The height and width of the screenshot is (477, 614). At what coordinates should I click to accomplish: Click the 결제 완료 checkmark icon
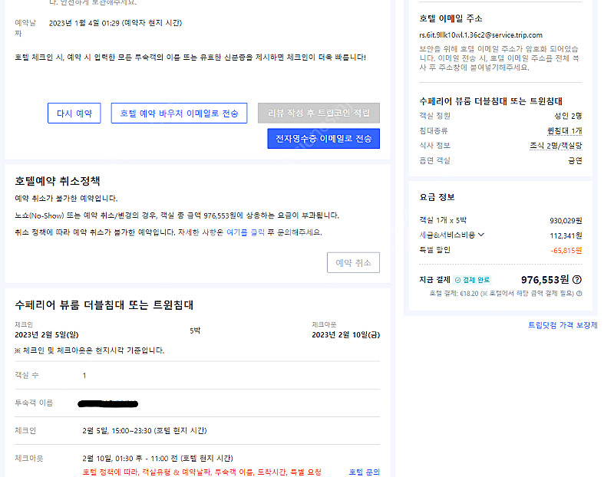(x=457, y=280)
